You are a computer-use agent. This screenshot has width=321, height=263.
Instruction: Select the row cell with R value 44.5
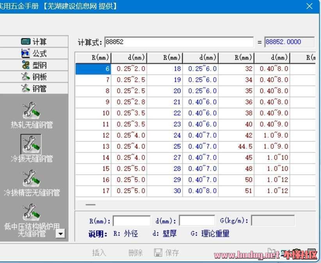pos(236,147)
